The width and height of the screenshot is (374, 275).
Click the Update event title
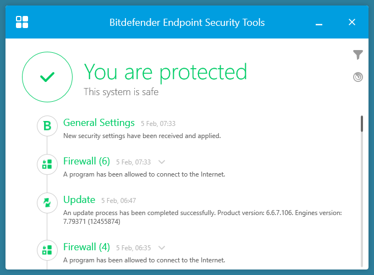(x=79, y=200)
